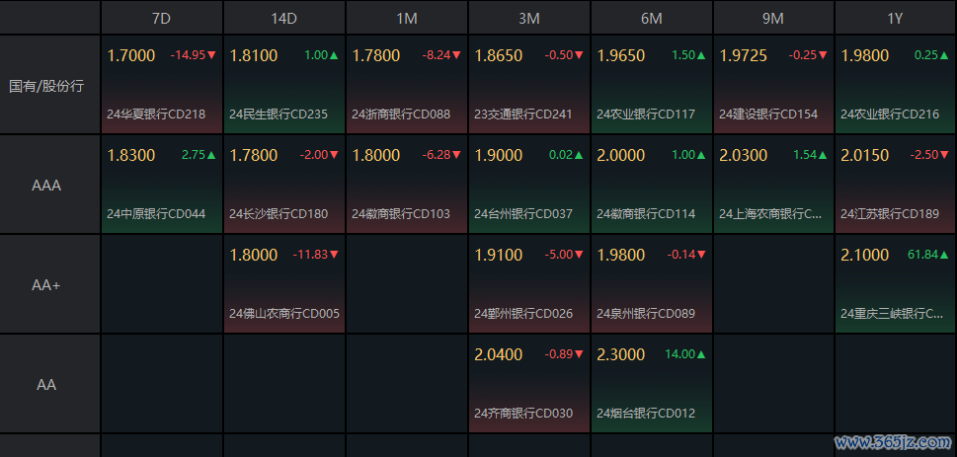Screen dimensions: 957x457
Task: Open 24齐商银行CD030 quote cell
Action: (x=529, y=384)
